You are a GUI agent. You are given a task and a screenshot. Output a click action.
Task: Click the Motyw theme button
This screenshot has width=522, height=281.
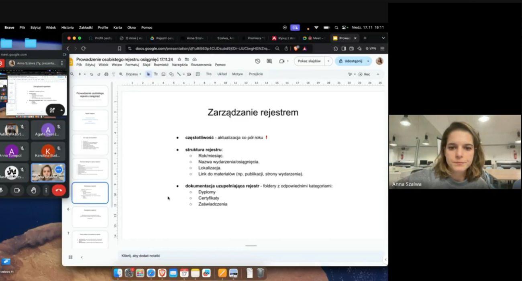pos(237,74)
